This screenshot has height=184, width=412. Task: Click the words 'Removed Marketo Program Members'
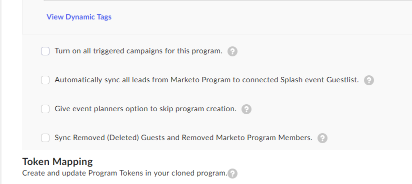[247, 137]
